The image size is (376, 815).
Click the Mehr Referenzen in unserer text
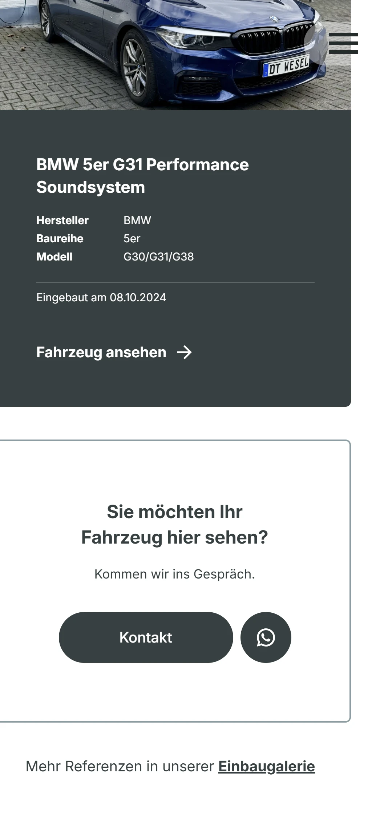120,766
